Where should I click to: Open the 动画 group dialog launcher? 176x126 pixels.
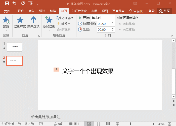[x=39, y=36]
